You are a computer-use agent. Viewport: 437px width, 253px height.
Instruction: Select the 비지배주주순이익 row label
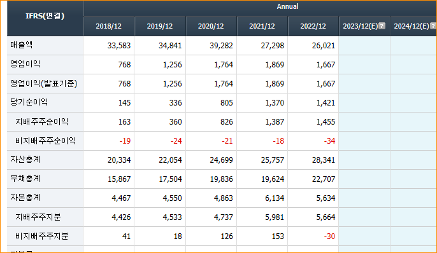coord(45,140)
